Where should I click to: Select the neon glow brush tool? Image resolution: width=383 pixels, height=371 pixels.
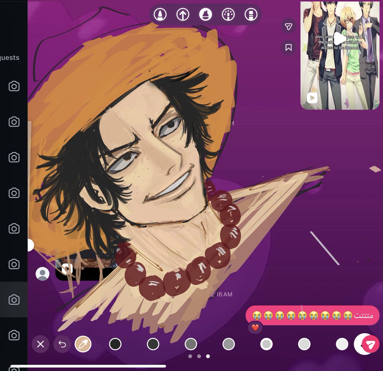(228, 14)
